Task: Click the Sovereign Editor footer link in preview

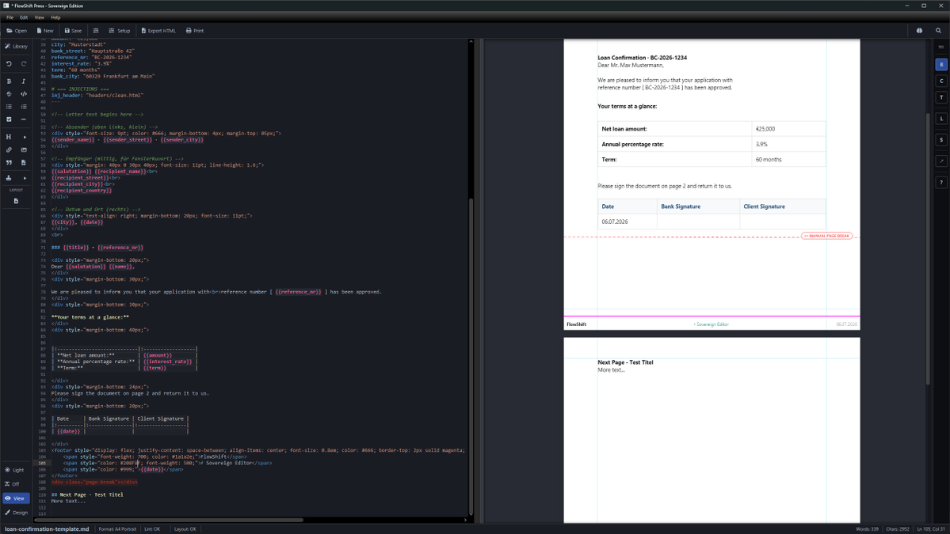Action: (x=712, y=325)
